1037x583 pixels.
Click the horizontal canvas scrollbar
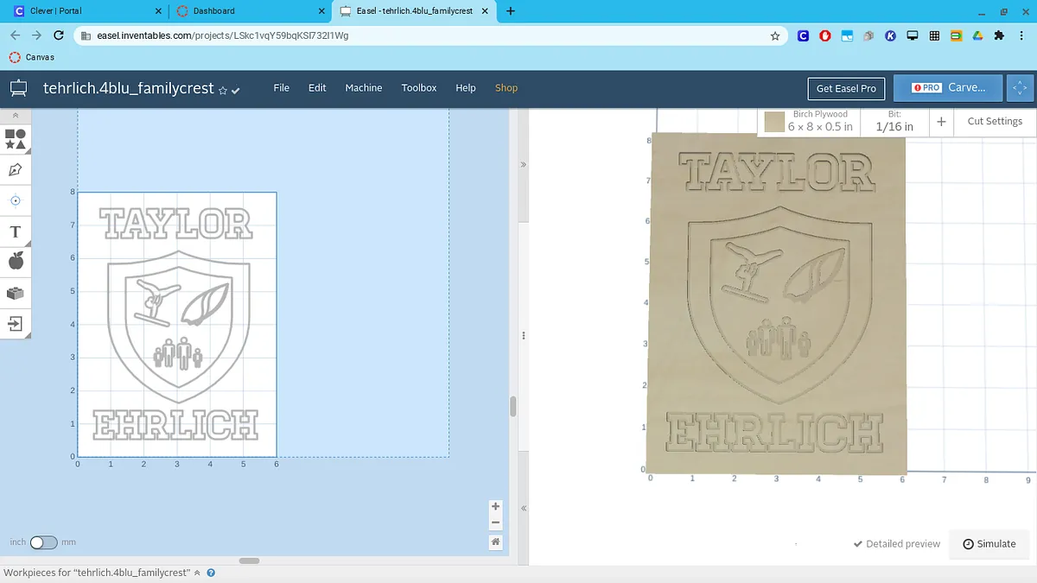[x=249, y=561]
